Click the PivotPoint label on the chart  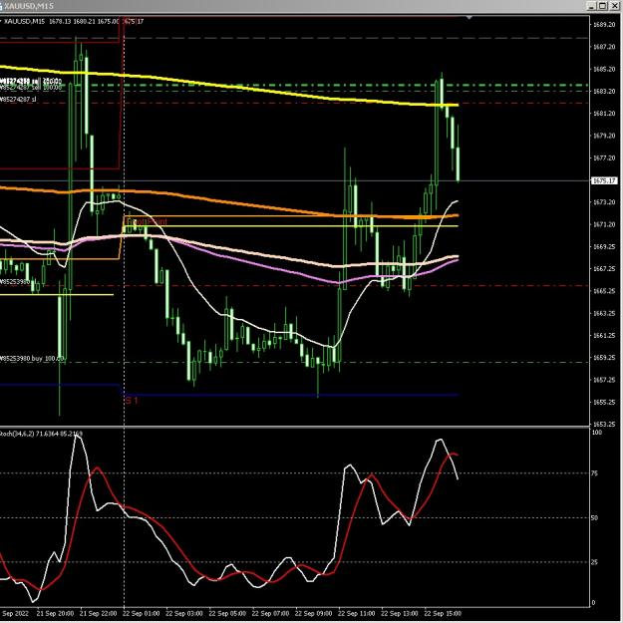147,221
